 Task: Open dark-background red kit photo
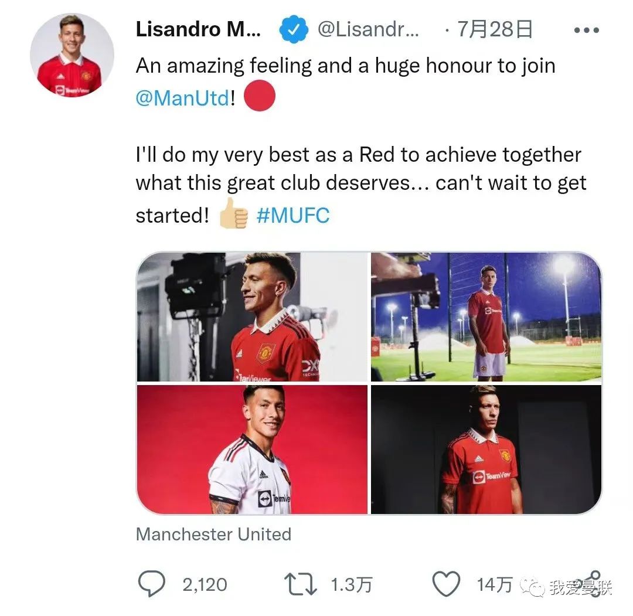point(486,450)
